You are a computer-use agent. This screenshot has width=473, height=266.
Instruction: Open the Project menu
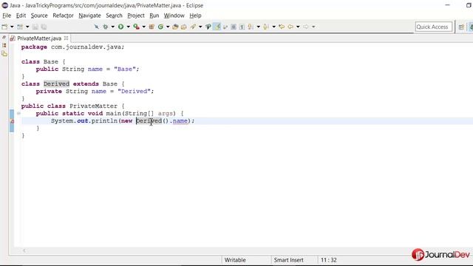pyautogui.click(x=136, y=16)
